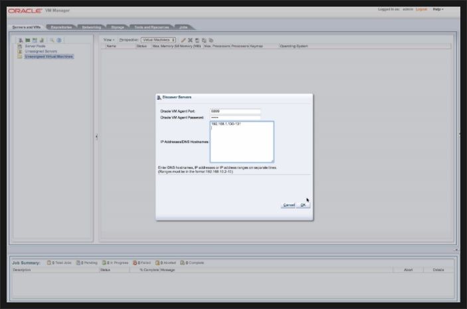Switch to the Repositories tab
Viewport: 467px width, 309px height.
pos(61,27)
